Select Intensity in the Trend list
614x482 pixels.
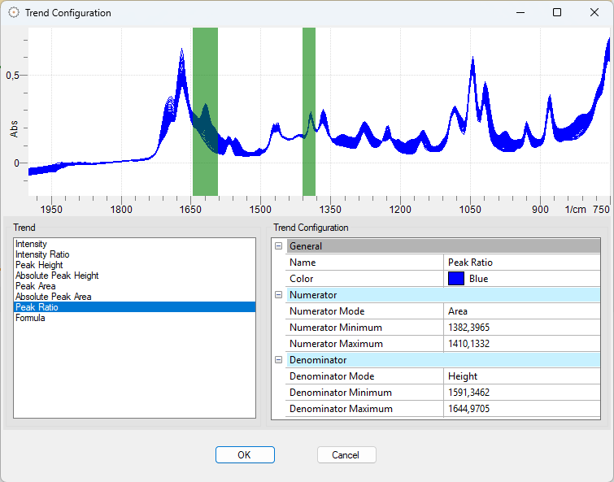[31, 244]
